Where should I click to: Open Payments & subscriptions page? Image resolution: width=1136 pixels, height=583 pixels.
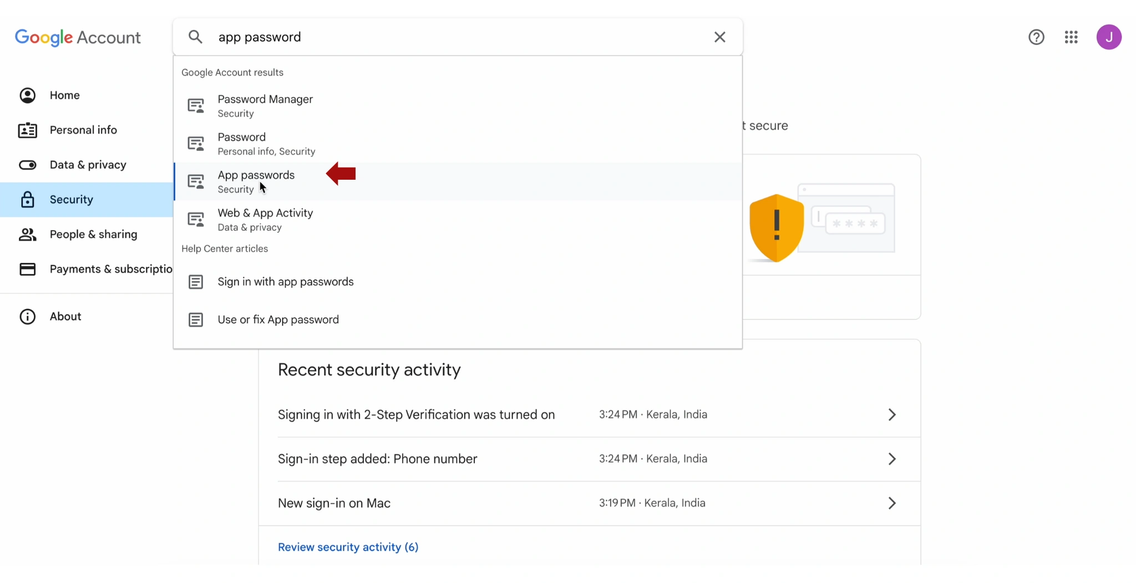coord(110,269)
